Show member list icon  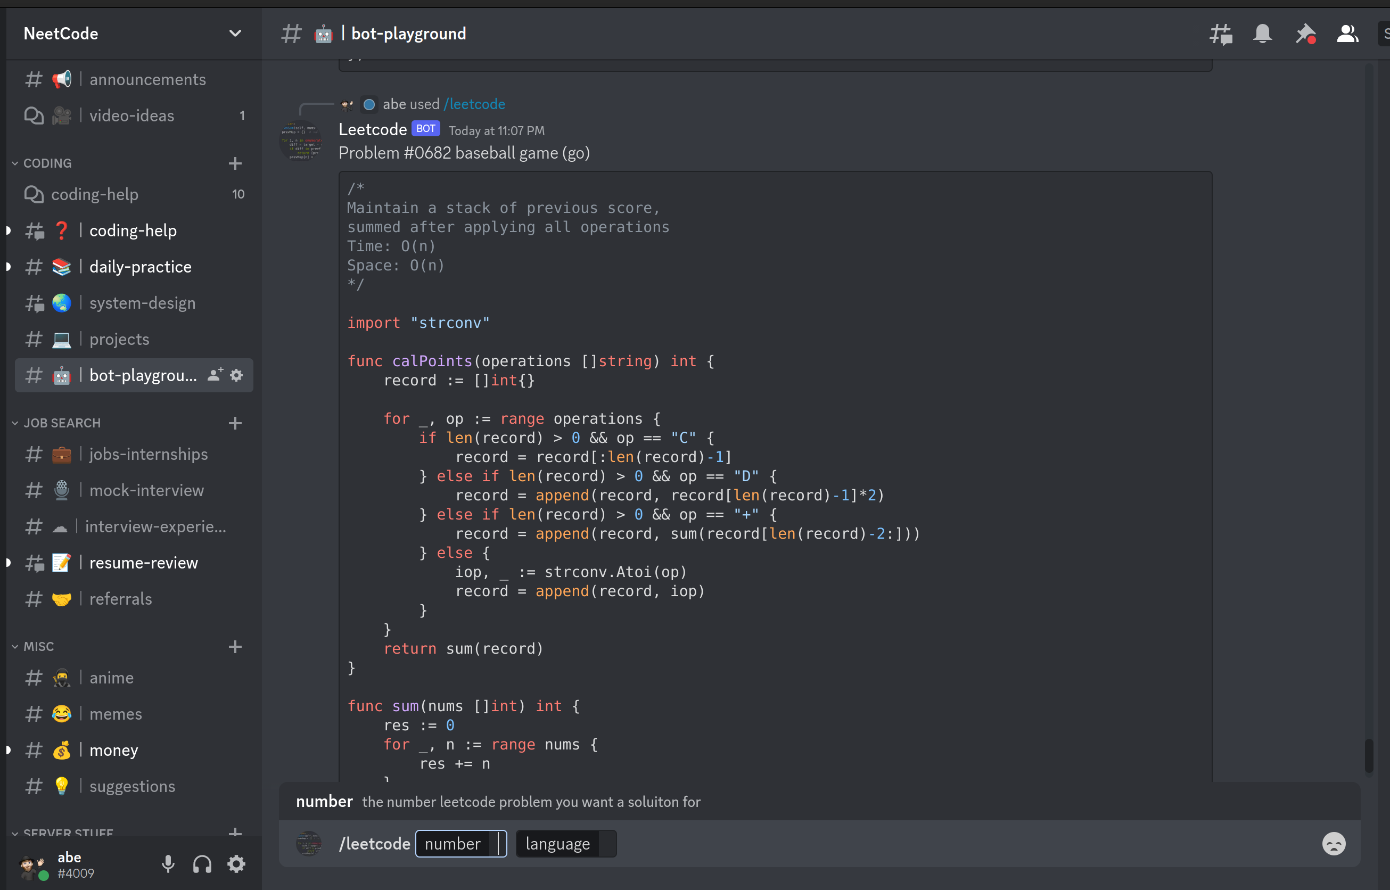1347,34
